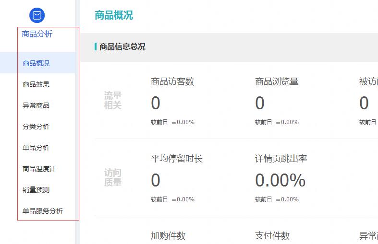Click the 0.00% value under 详情页跳出率
The width and height of the screenshot is (378, 244).
280,181
